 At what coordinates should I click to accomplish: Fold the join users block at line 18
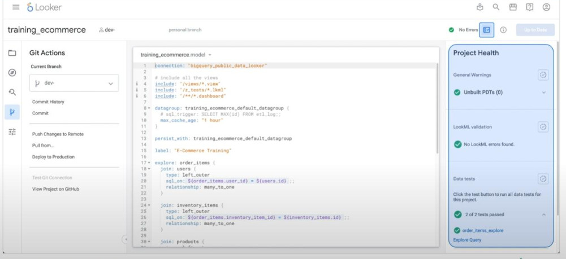point(149,169)
